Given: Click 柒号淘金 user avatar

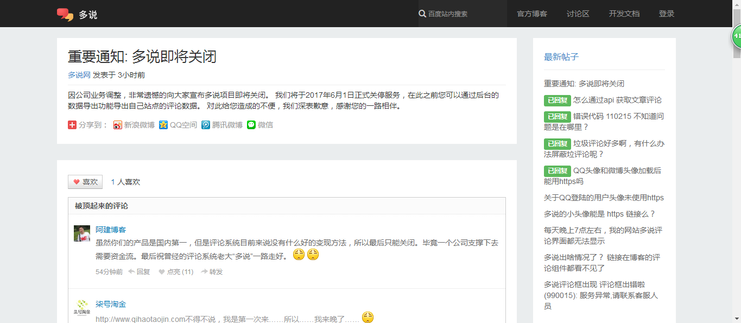Looking at the screenshot, I should (82, 307).
